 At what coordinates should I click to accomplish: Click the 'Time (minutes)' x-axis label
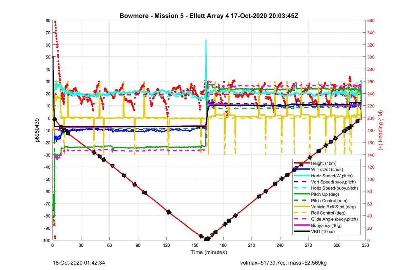point(209,252)
